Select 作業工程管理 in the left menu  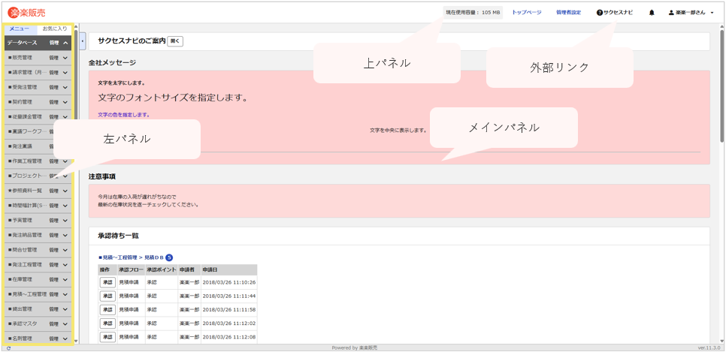(26, 161)
